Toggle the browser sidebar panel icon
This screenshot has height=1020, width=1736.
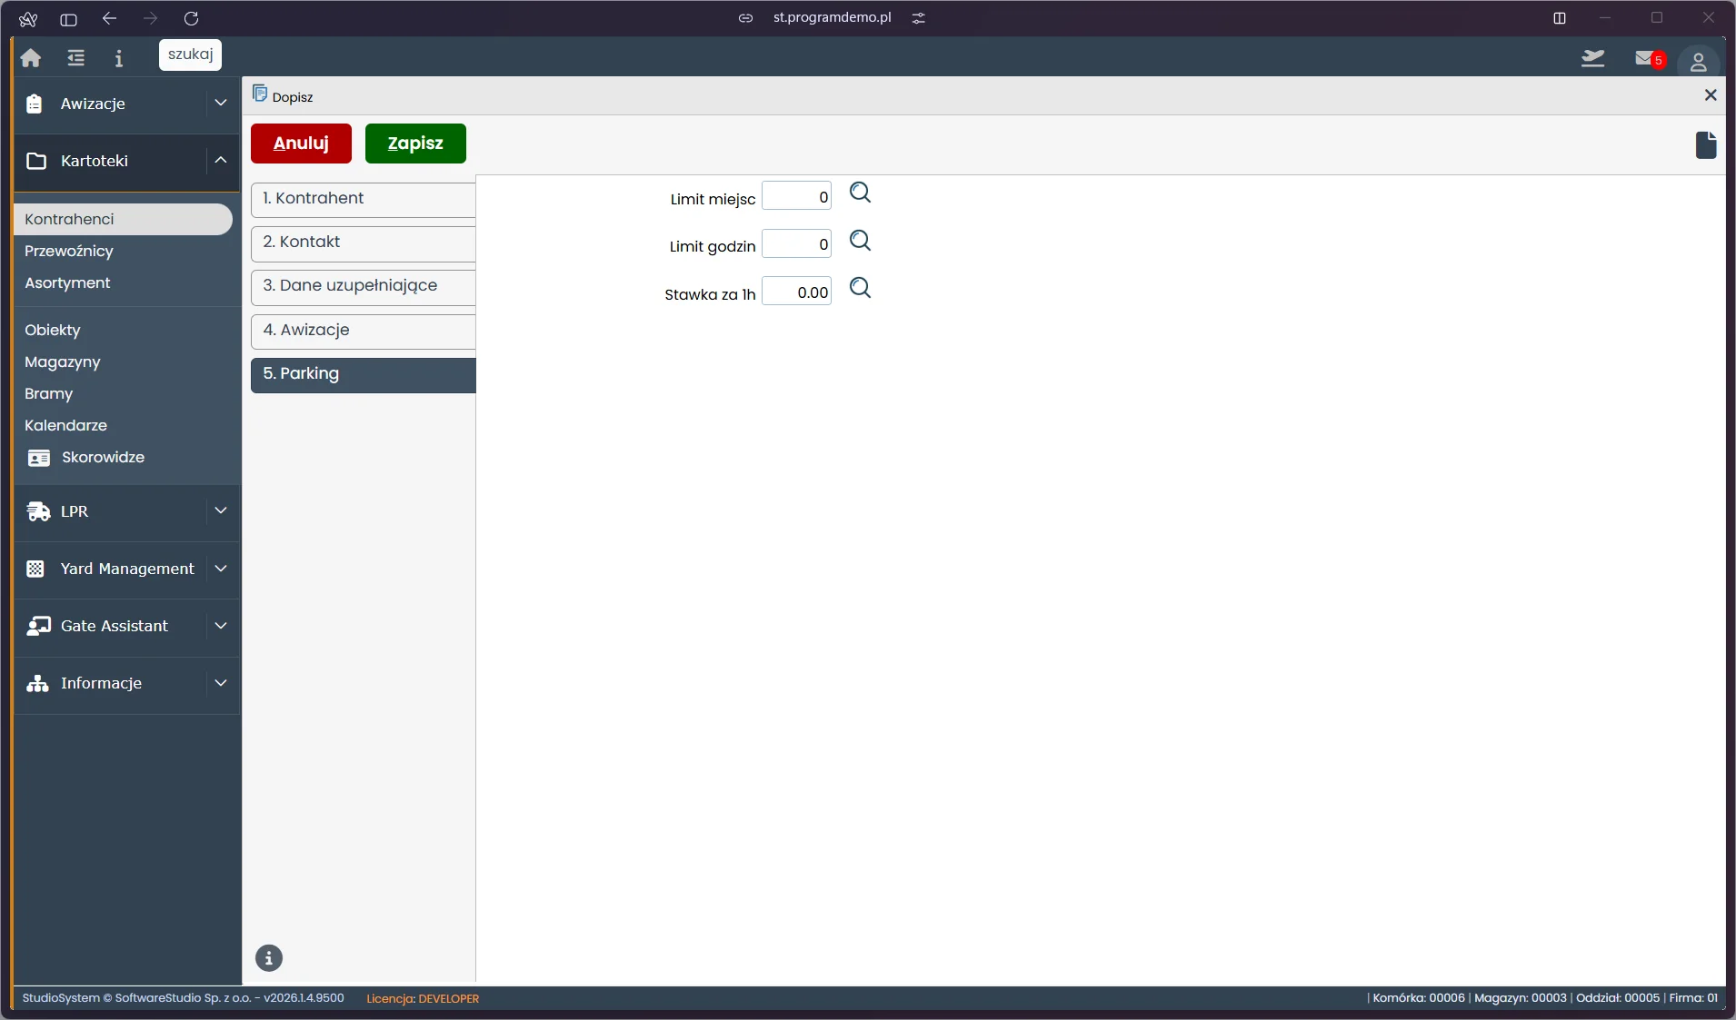(68, 19)
